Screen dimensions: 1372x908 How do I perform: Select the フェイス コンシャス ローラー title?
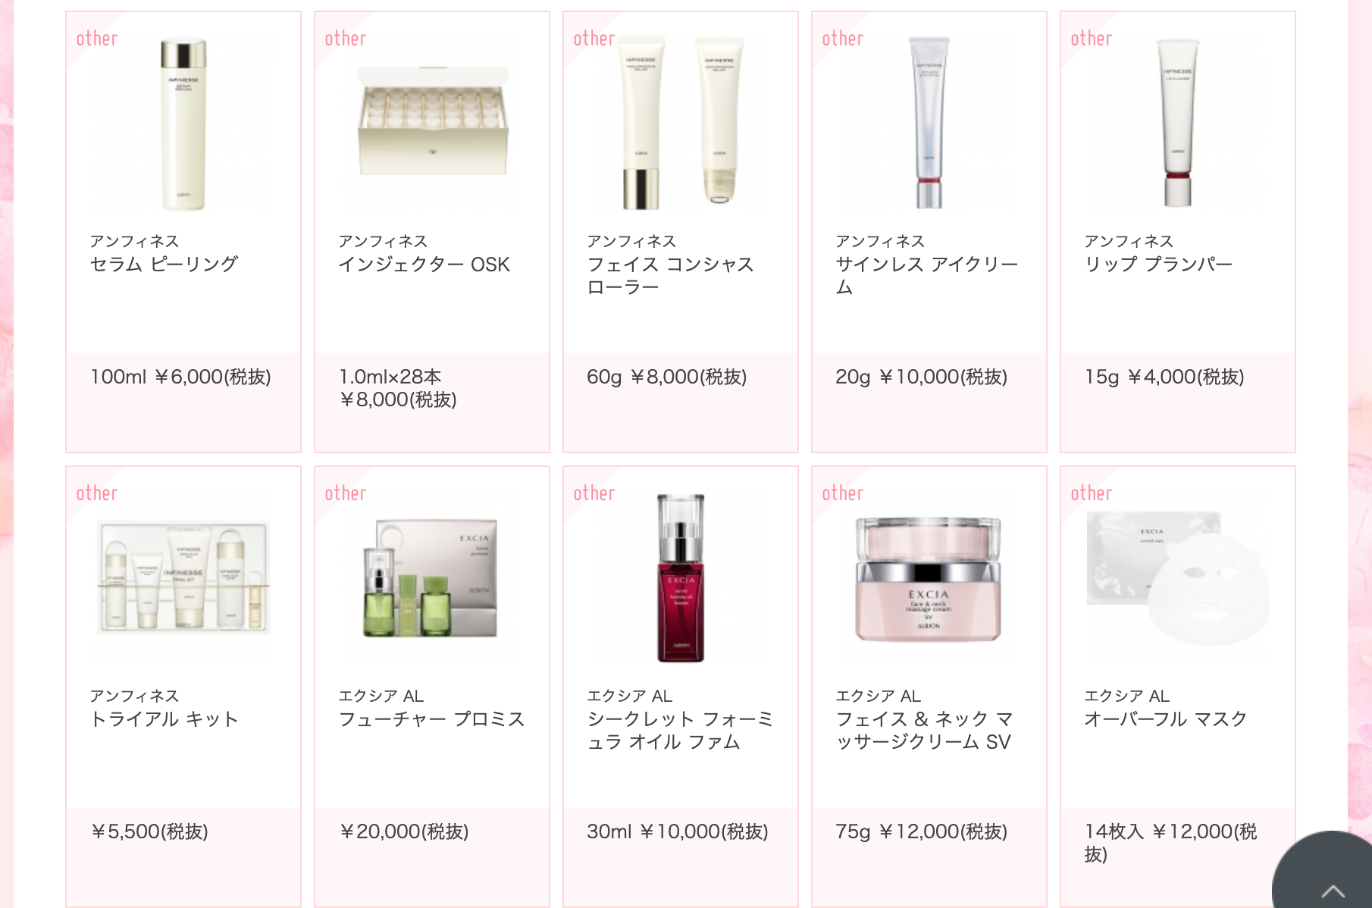tap(670, 276)
